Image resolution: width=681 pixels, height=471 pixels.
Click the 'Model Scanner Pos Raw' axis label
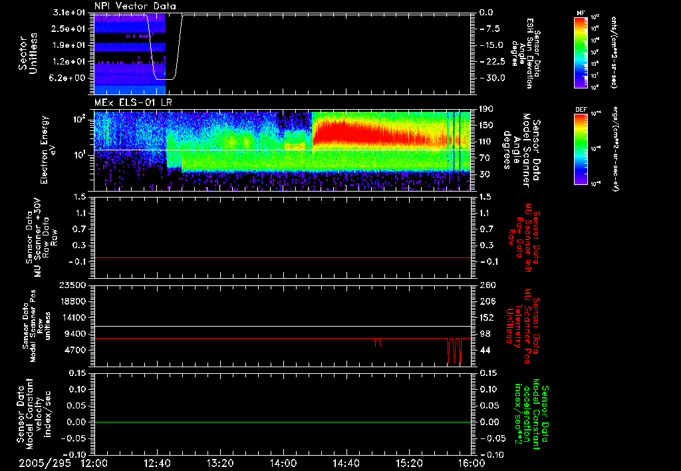pos(37,326)
